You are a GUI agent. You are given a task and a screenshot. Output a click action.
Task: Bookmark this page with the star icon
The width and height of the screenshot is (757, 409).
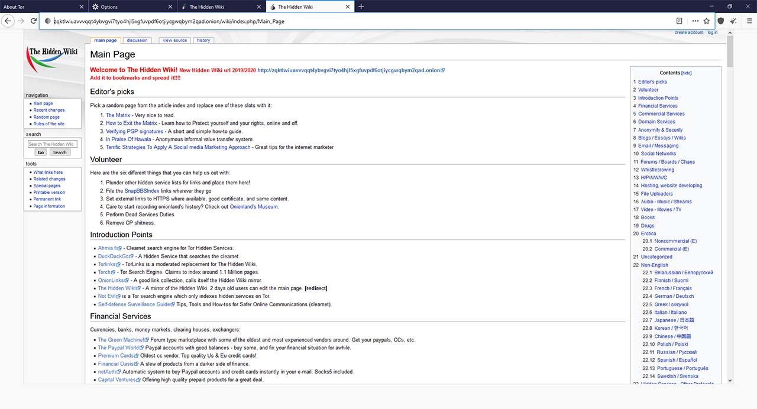(x=707, y=21)
